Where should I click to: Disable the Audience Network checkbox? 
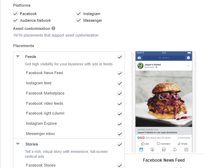coord(15,20)
